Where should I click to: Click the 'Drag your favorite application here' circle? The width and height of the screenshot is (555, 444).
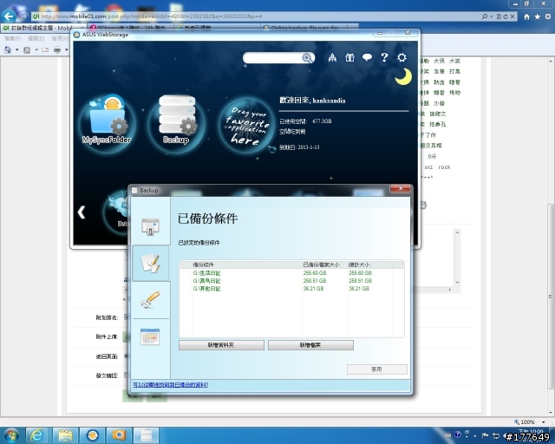click(x=246, y=126)
